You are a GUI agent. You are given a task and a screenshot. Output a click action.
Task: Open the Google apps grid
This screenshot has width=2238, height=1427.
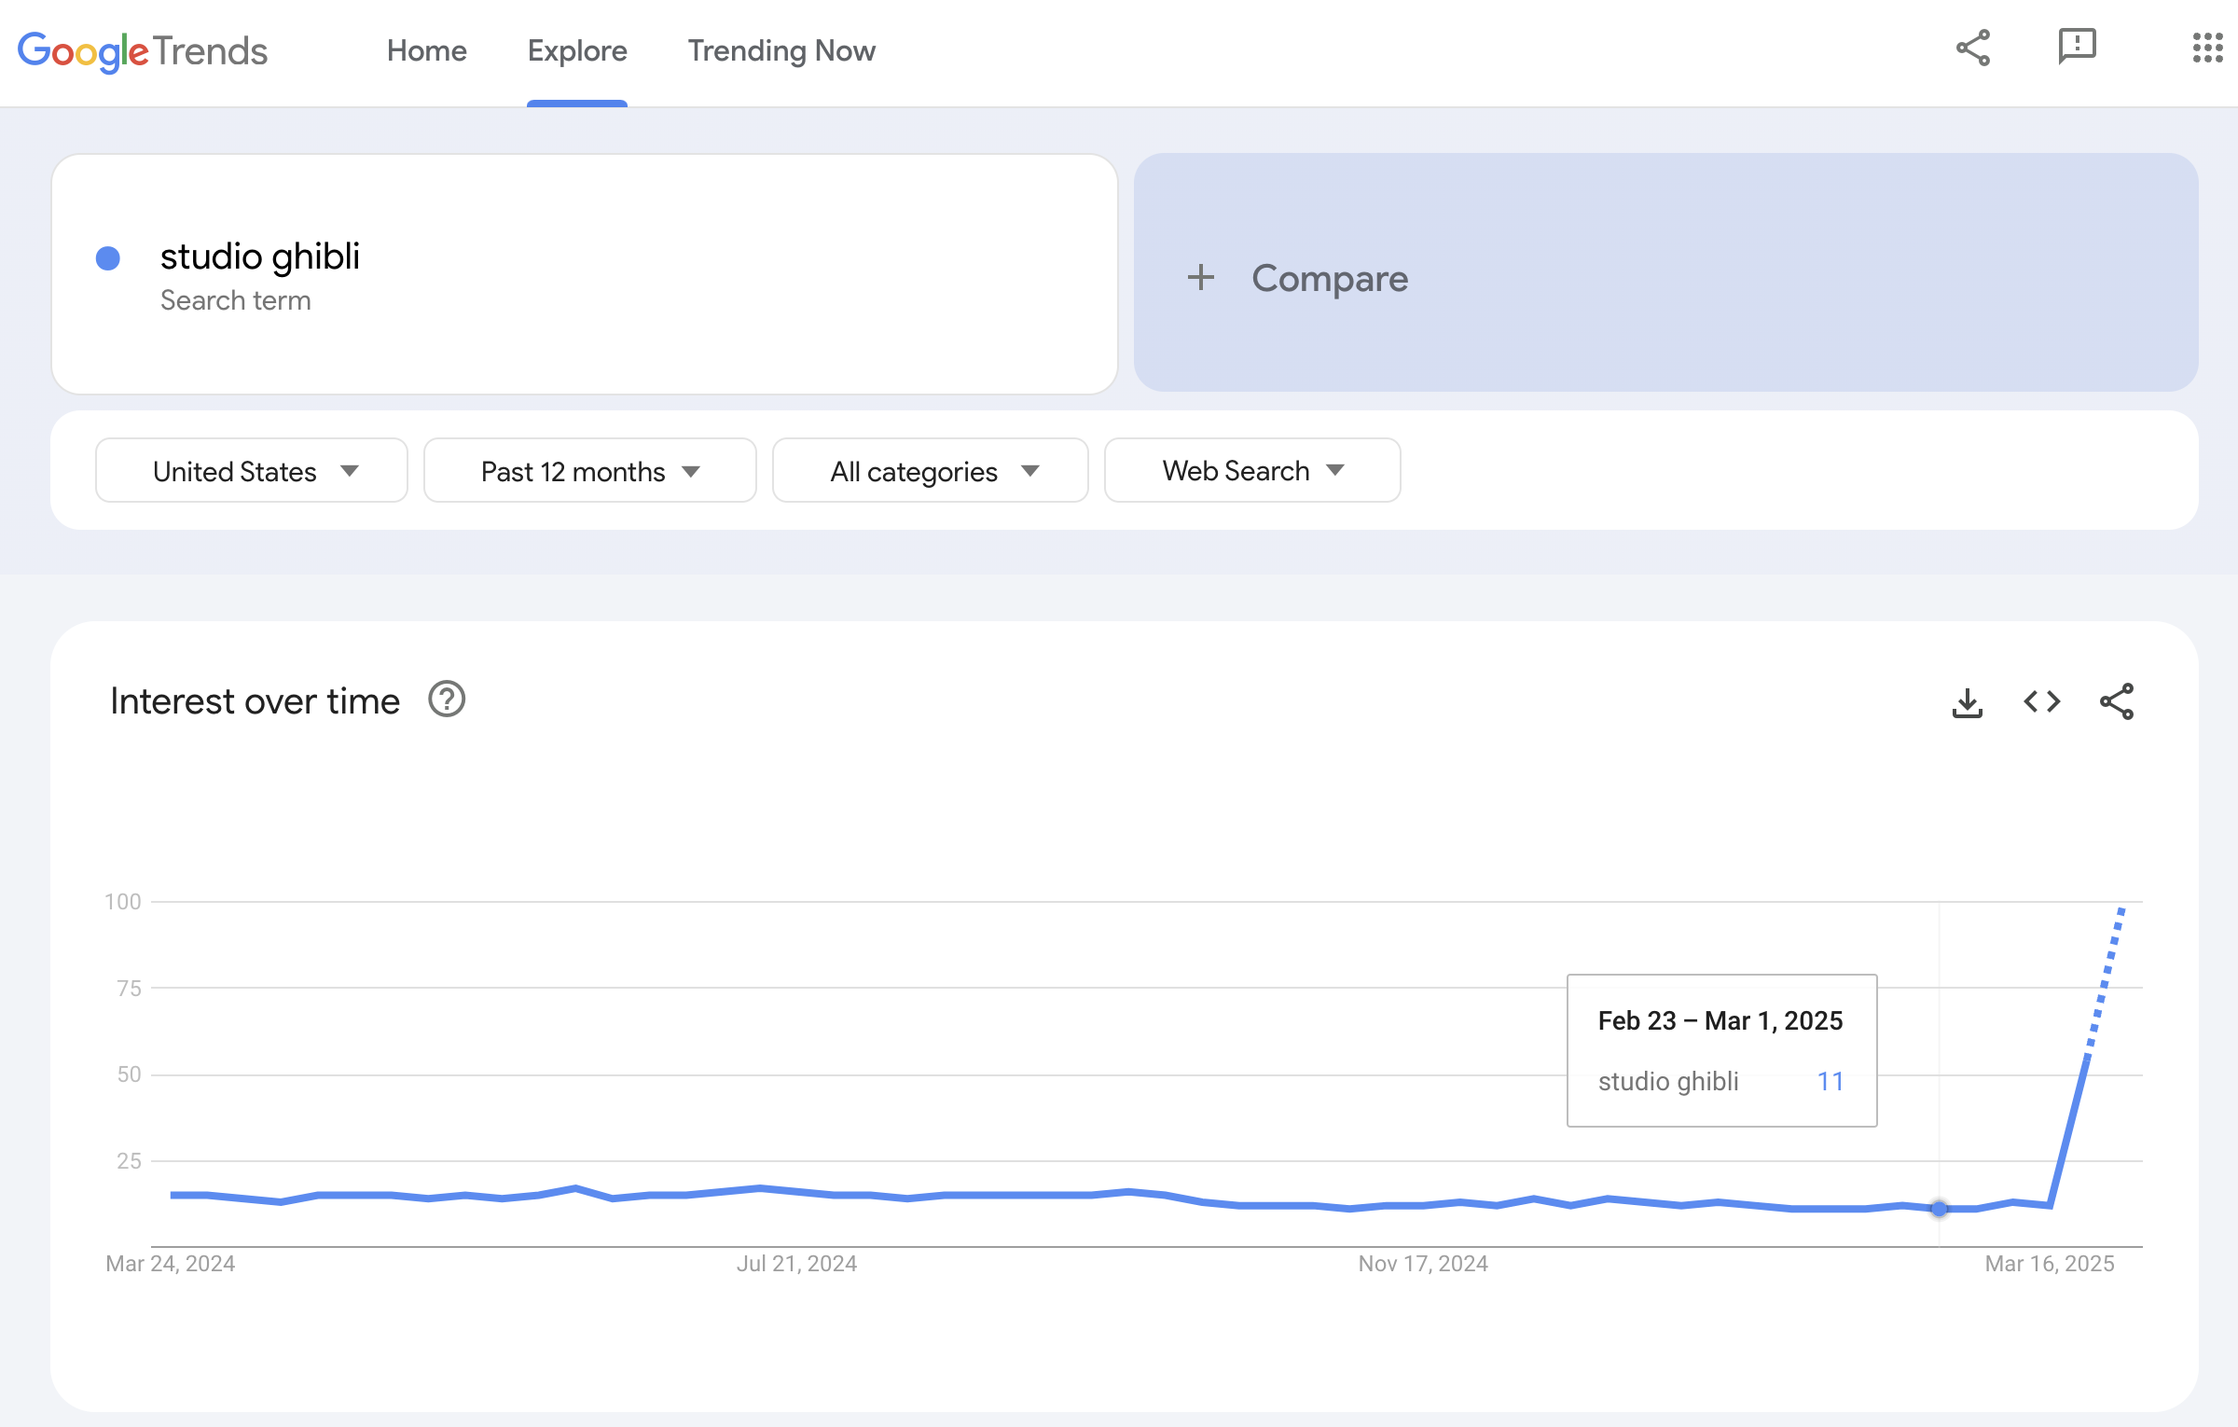coord(2207,48)
